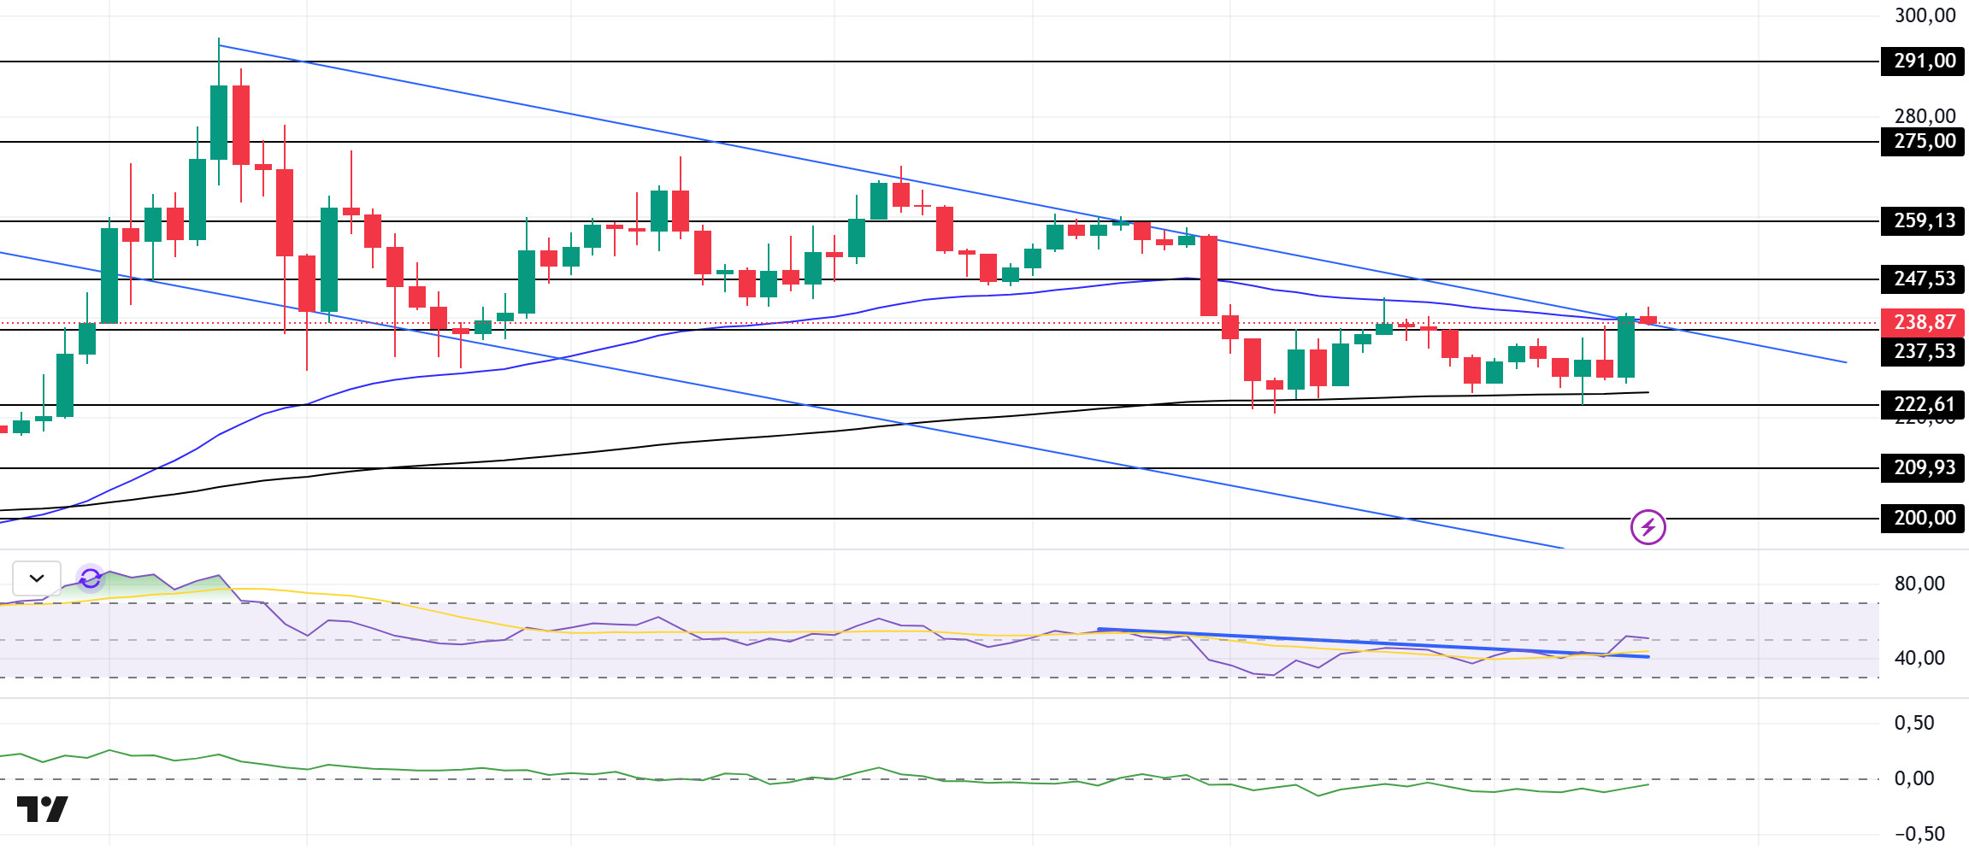Select the 259,13 price level label
This screenshot has height=857, width=1969.
[1923, 220]
